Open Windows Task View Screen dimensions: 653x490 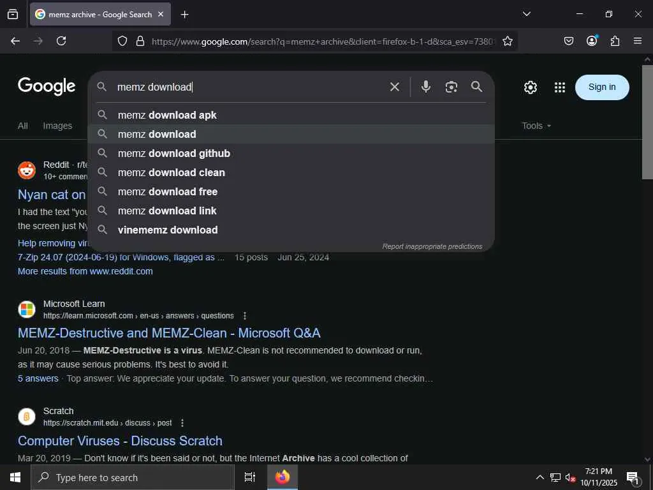(x=250, y=477)
